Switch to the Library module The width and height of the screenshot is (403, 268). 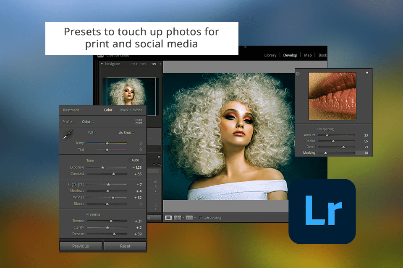270,55
